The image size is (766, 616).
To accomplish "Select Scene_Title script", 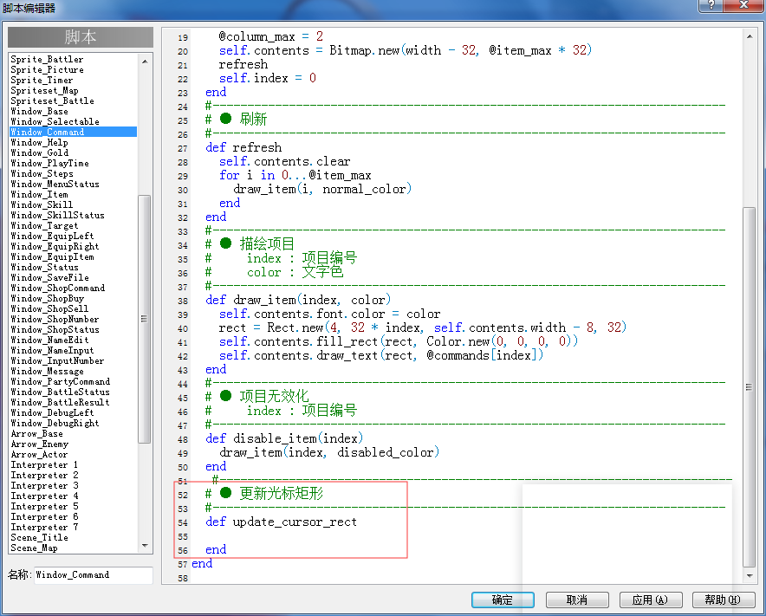I will coord(39,537).
